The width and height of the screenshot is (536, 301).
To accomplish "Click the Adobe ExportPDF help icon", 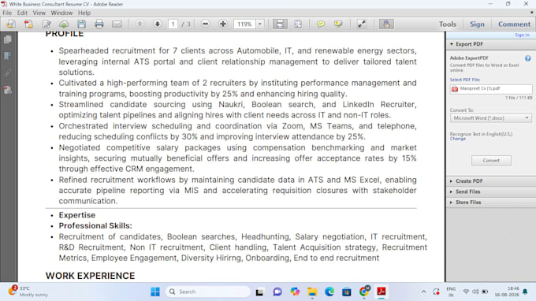I will point(528,58).
